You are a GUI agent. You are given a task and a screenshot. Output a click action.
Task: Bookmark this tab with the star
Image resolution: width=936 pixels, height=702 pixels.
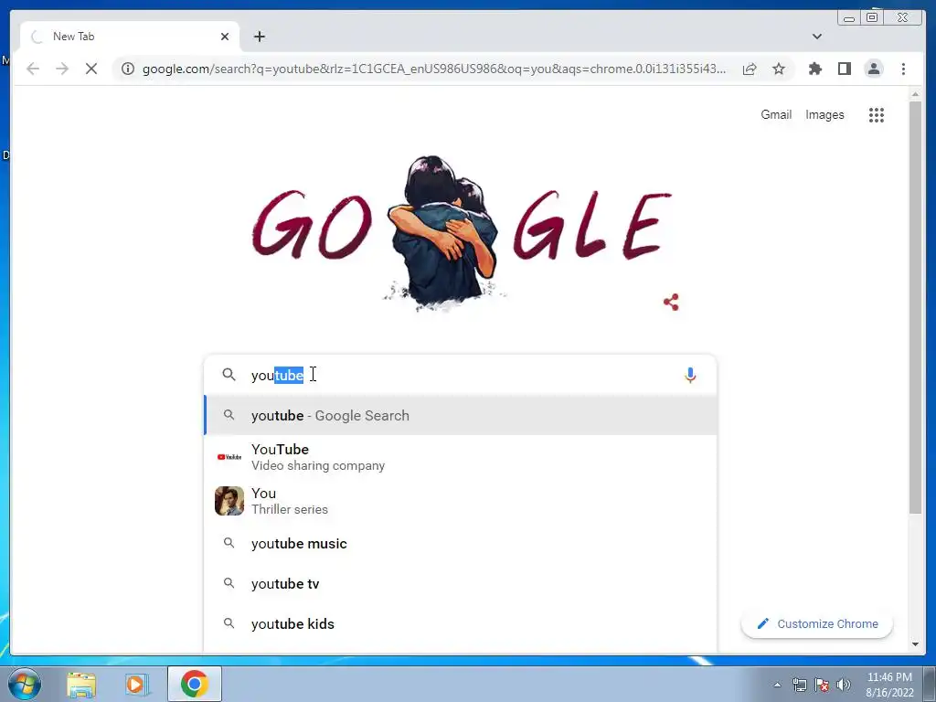pos(779,69)
